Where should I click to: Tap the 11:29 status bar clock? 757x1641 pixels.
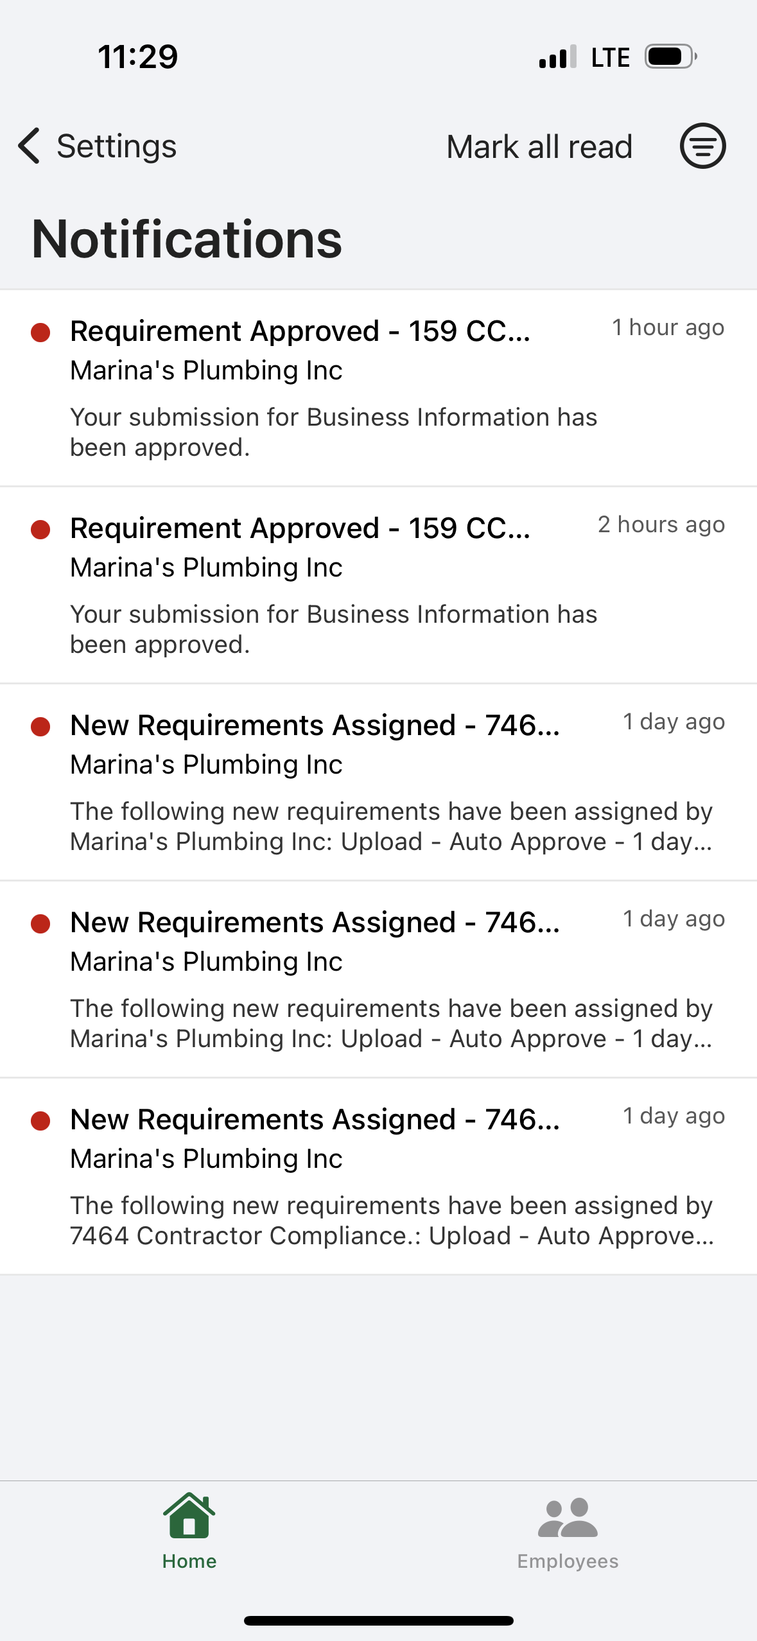click(137, 56)
